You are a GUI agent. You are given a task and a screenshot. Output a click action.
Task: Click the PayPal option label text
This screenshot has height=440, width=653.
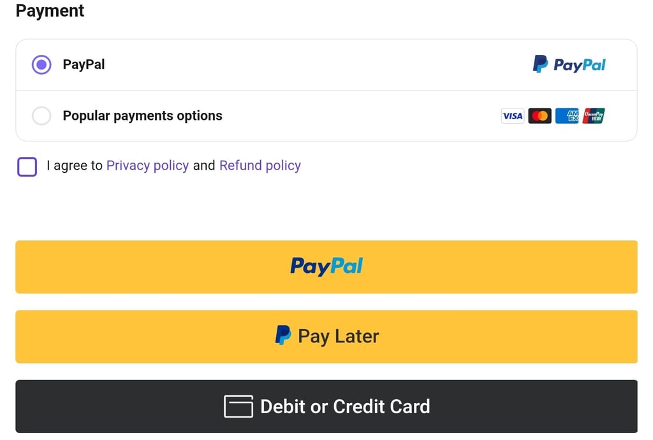[x=84, y=64]
